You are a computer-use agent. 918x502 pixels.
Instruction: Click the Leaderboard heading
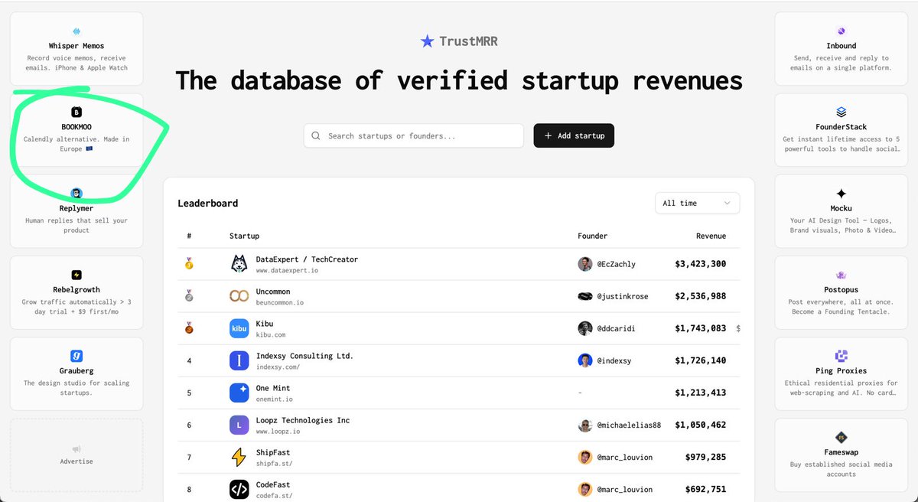click(208, 203)
